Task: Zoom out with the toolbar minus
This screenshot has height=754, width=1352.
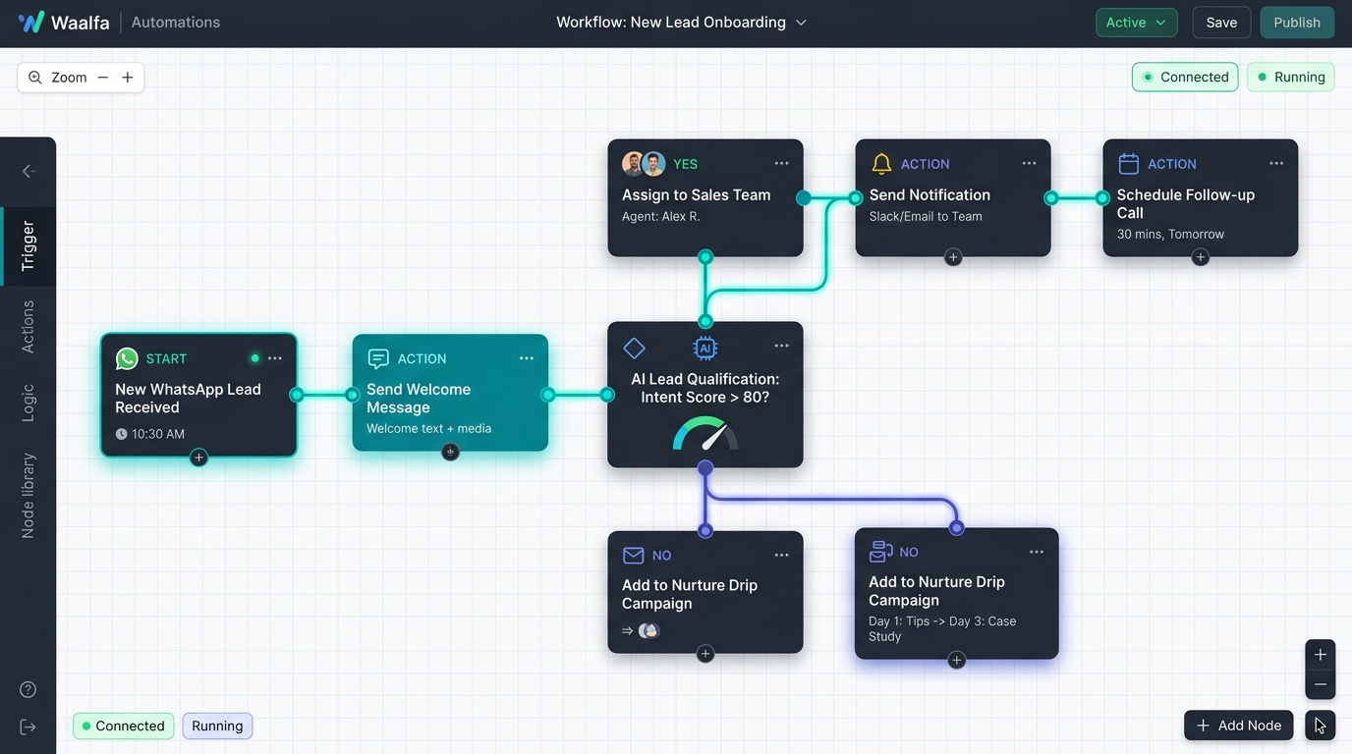Action: (x=103, y=78)
